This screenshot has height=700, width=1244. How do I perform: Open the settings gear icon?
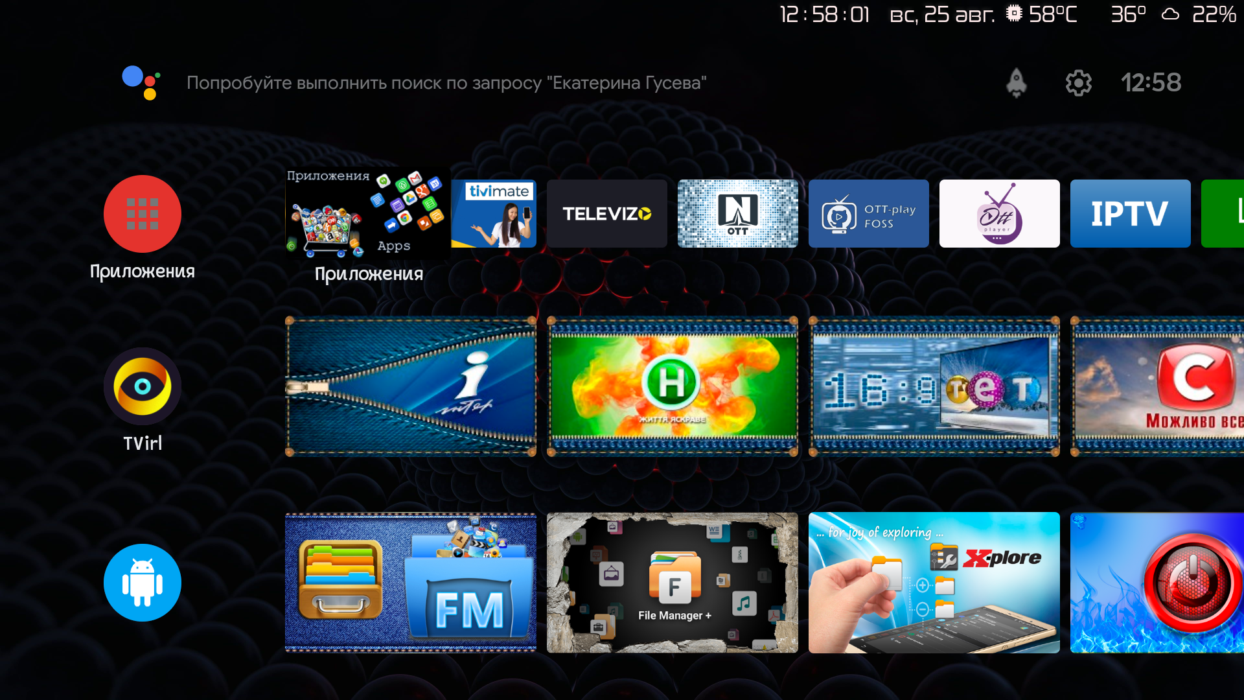tap(1078, 83)
